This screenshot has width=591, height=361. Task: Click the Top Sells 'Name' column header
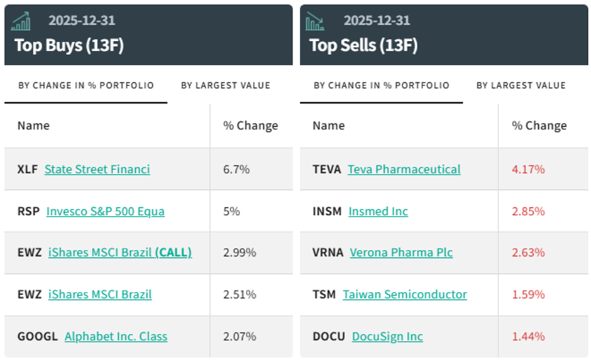328,126
